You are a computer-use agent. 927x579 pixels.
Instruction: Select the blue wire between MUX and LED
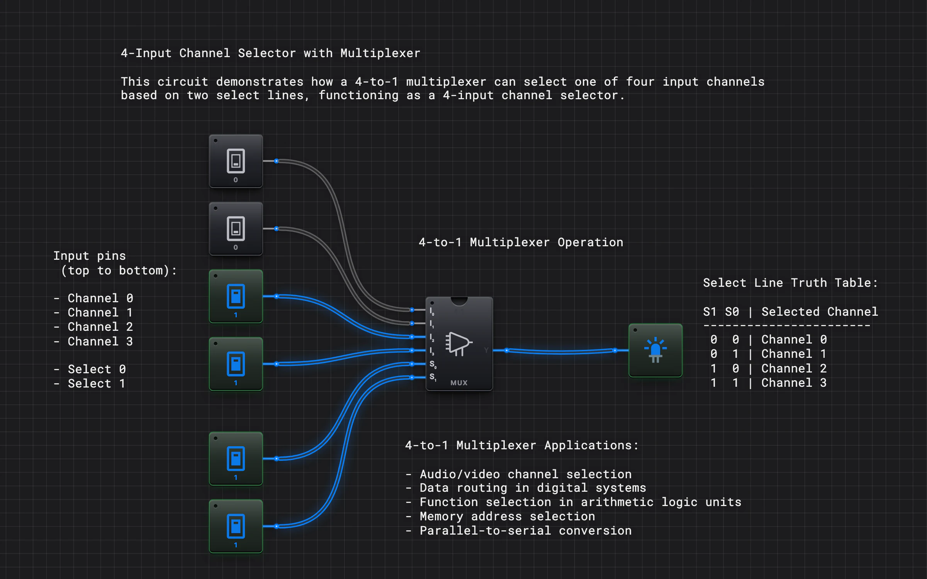(560, 352)
